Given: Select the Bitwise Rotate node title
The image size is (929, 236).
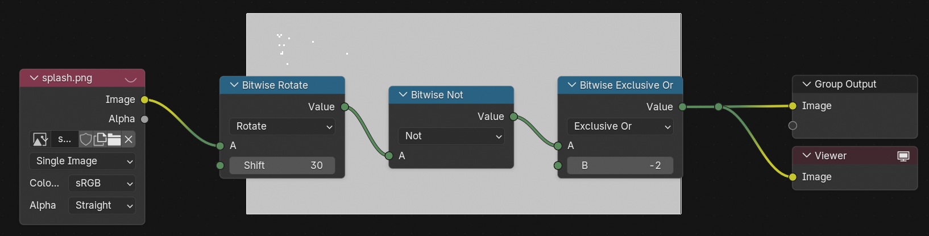Looking at the screenshot, I should pos(275,85).
